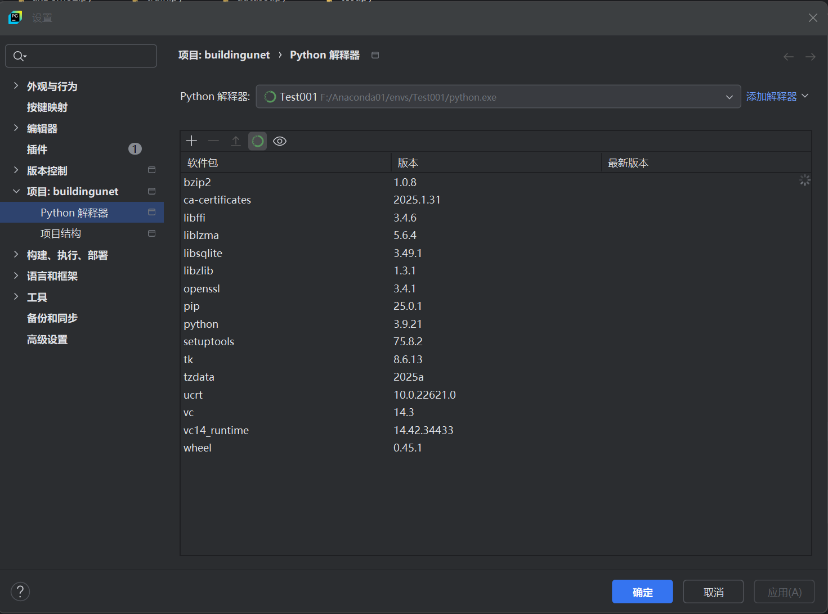Viewport: 828px width, 614px height.
Task: Select the vc package row
Action: pos(496,412)
